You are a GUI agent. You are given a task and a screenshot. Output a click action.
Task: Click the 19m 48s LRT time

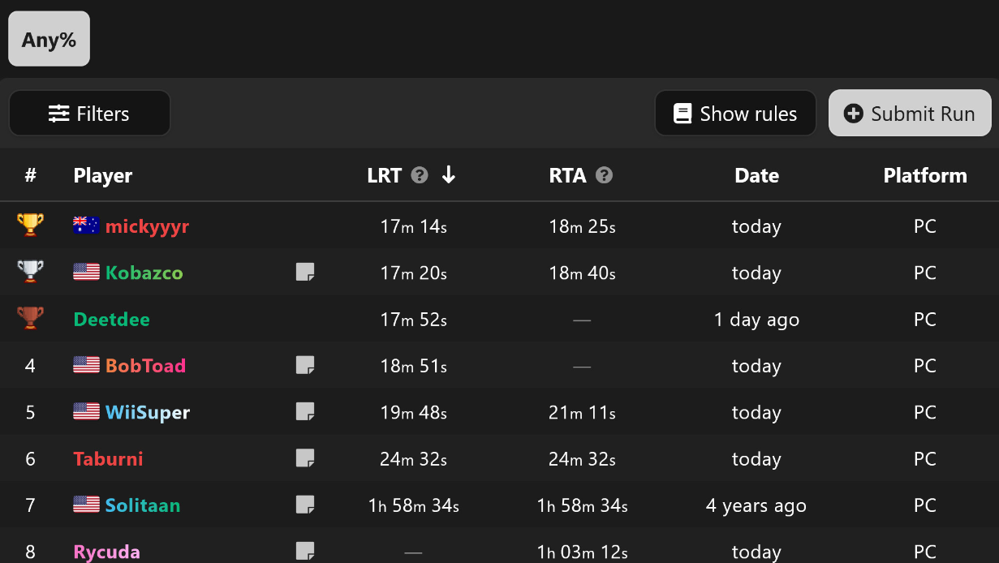coord(413,412)
